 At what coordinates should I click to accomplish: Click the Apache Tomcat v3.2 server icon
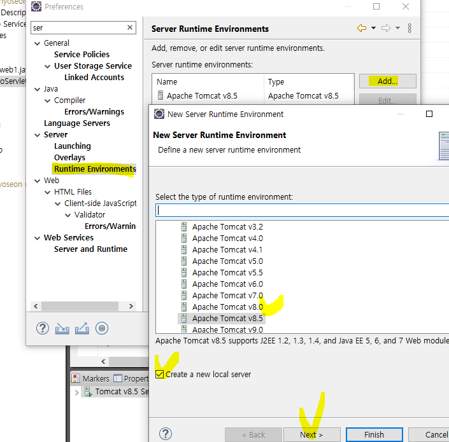point(184,226)
